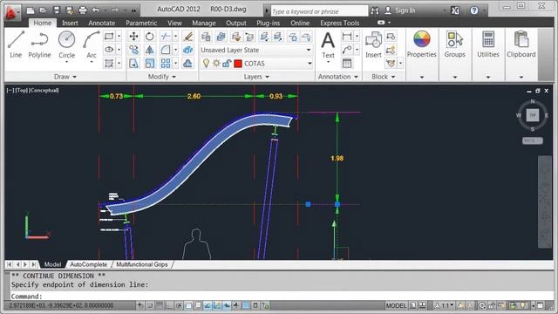This screenshot has width=558, height=314.
Task: Click the Erase tool icon
Action: point(187,37)
